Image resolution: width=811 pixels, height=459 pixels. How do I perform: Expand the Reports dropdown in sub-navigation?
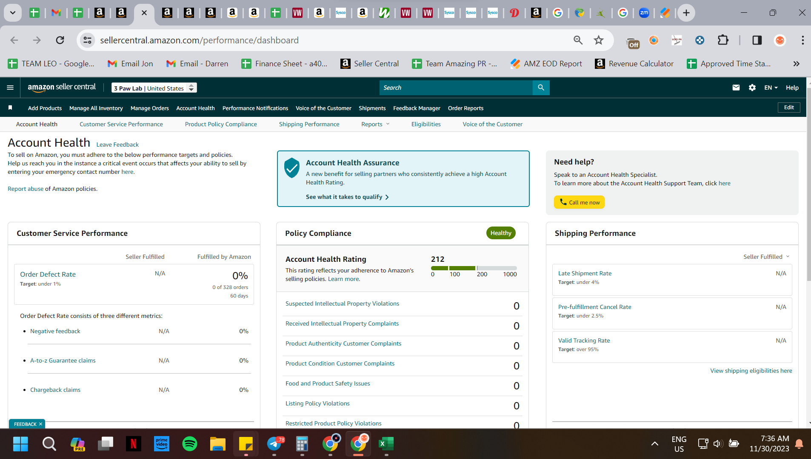pyautogui.click(x=375, y=124)
